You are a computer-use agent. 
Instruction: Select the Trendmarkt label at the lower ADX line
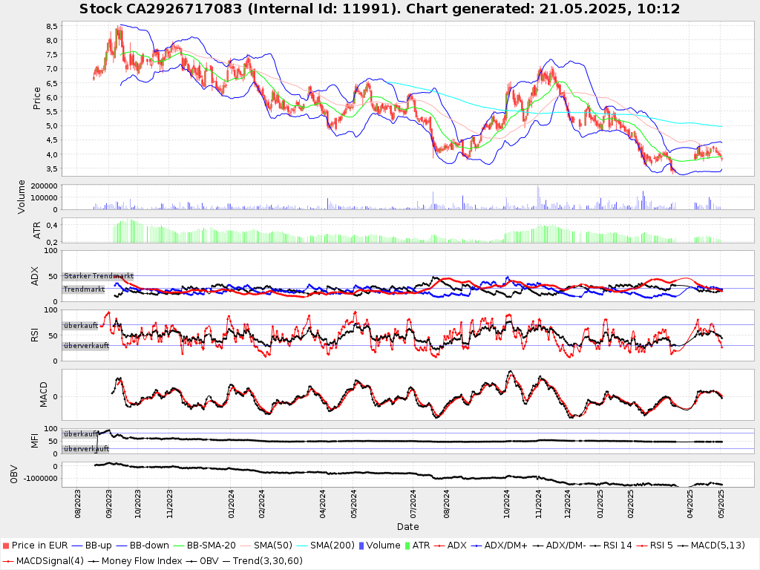tap(85, 289)
